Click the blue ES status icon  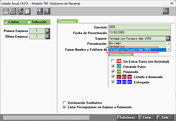click(x=124, y=82)
